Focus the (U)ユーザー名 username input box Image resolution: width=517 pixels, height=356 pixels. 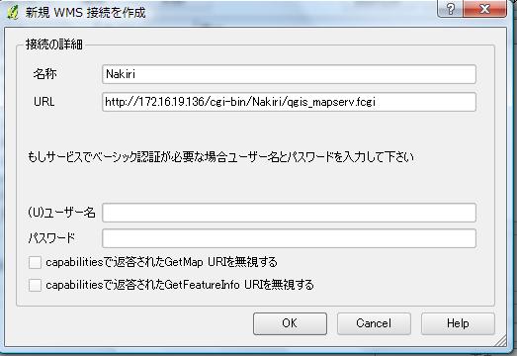click(290, 213)
